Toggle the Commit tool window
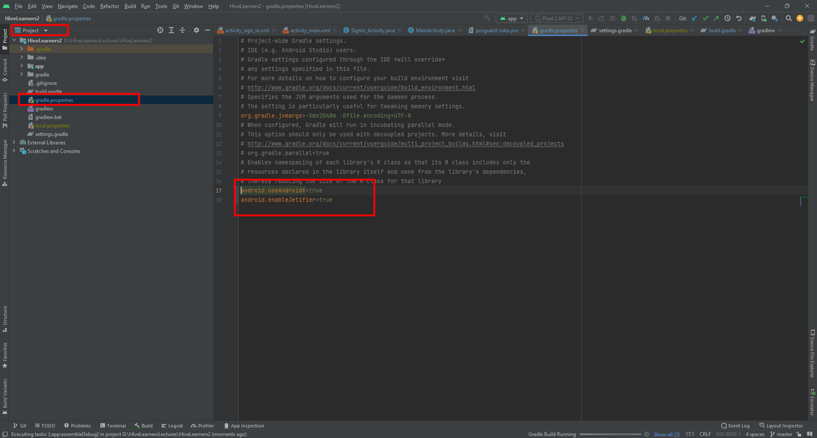 (4, 69)
